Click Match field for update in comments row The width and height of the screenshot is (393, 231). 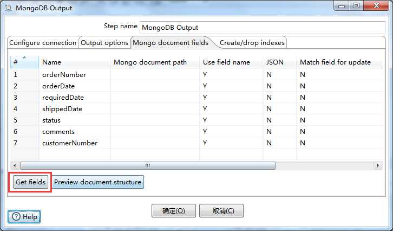tap(339, 132)
